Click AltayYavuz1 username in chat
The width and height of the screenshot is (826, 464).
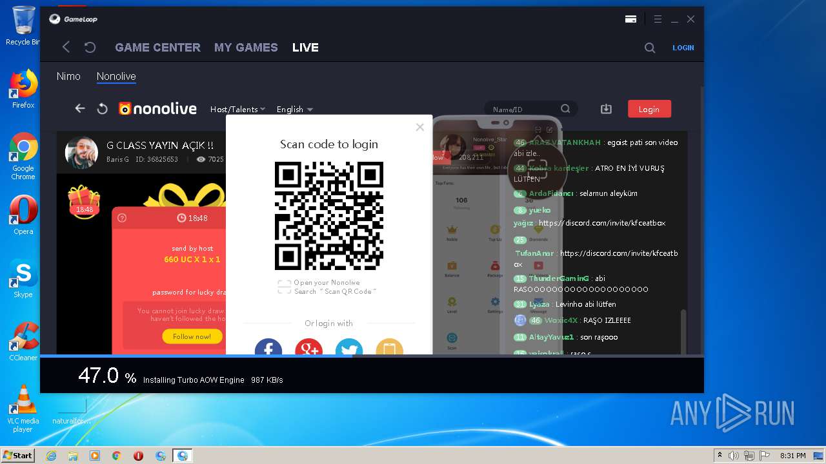pos(551,337)
